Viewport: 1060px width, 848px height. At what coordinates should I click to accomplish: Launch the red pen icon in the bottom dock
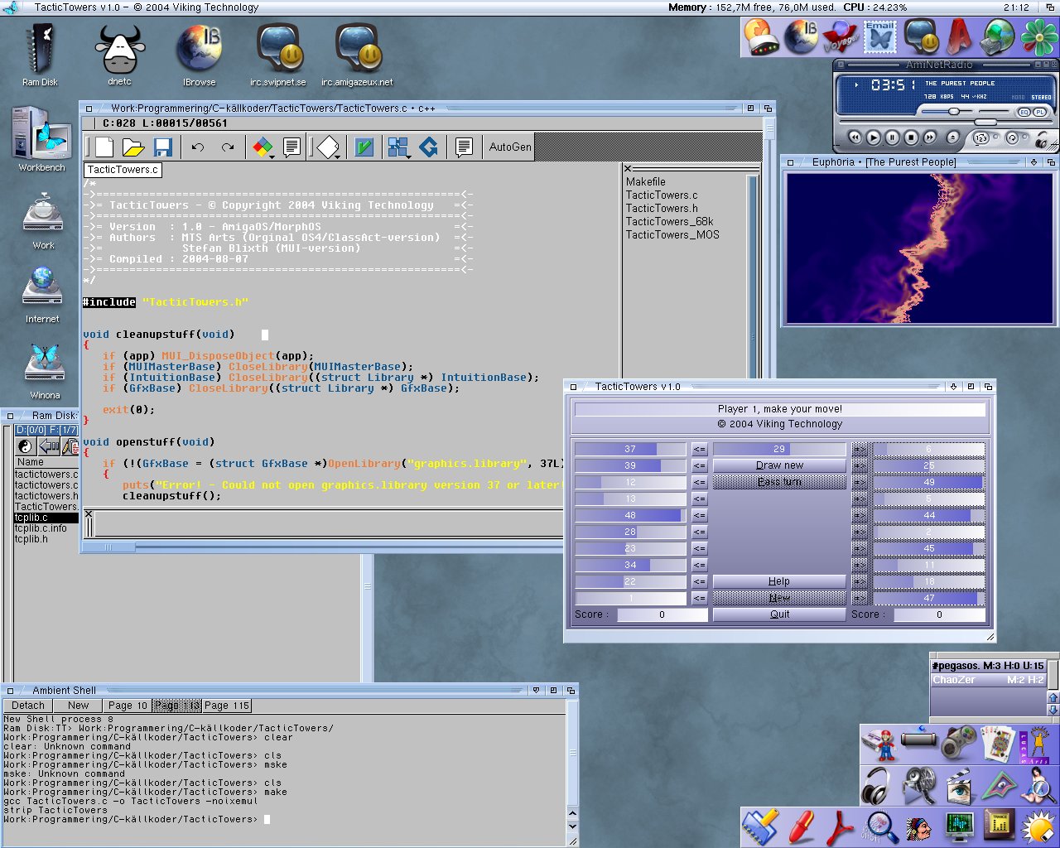801,827
